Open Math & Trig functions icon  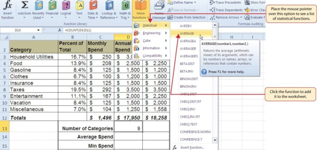click(125, 5)
